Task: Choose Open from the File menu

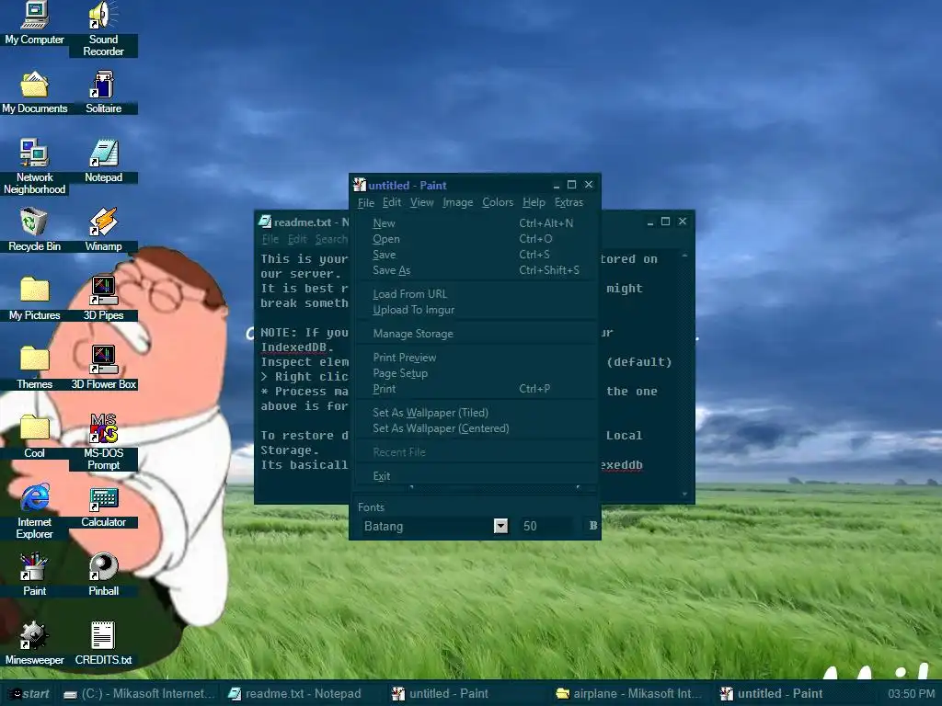Action: pos(476,239)
